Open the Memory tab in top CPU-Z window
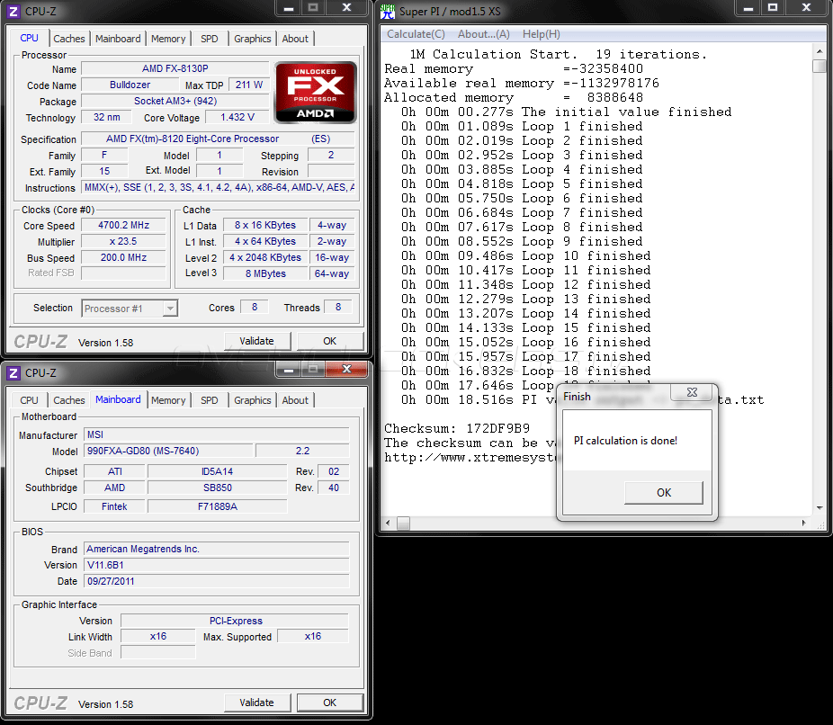The height and width of the screenshot is (725, 833). 168,39
